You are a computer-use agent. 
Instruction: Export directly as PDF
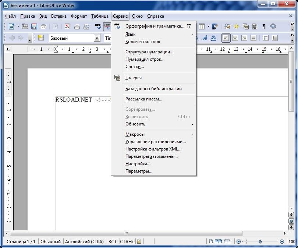pyautogui.click(x=67, y=26)
